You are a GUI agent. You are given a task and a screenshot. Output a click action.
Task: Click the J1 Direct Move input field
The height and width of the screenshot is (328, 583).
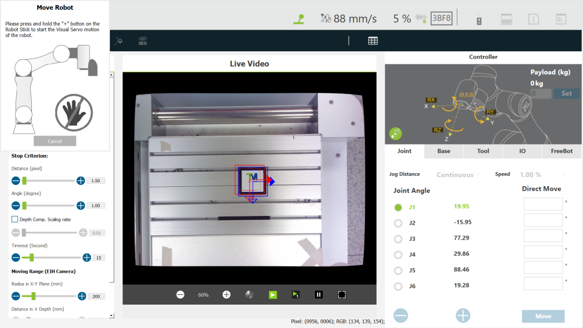click(543, 204)
